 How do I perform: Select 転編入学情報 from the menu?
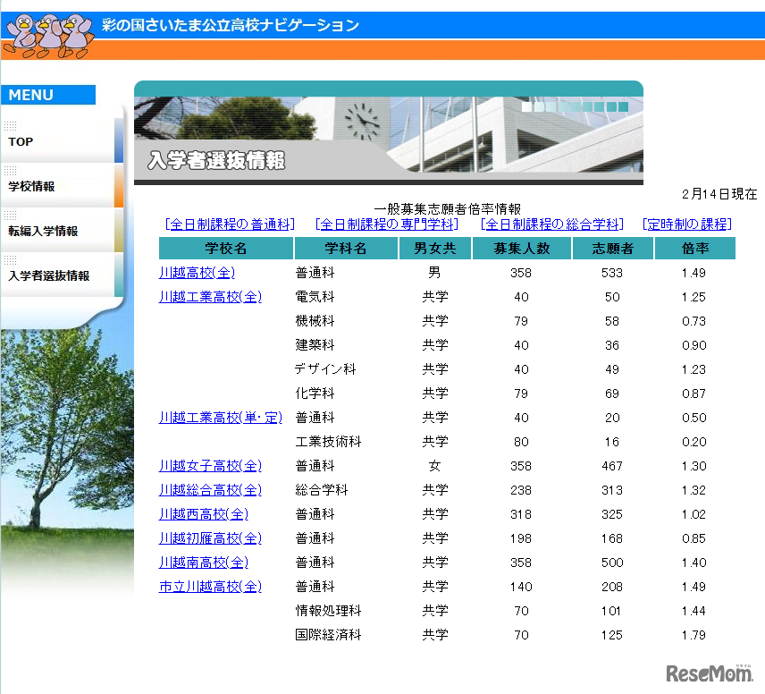coord(43,232)
